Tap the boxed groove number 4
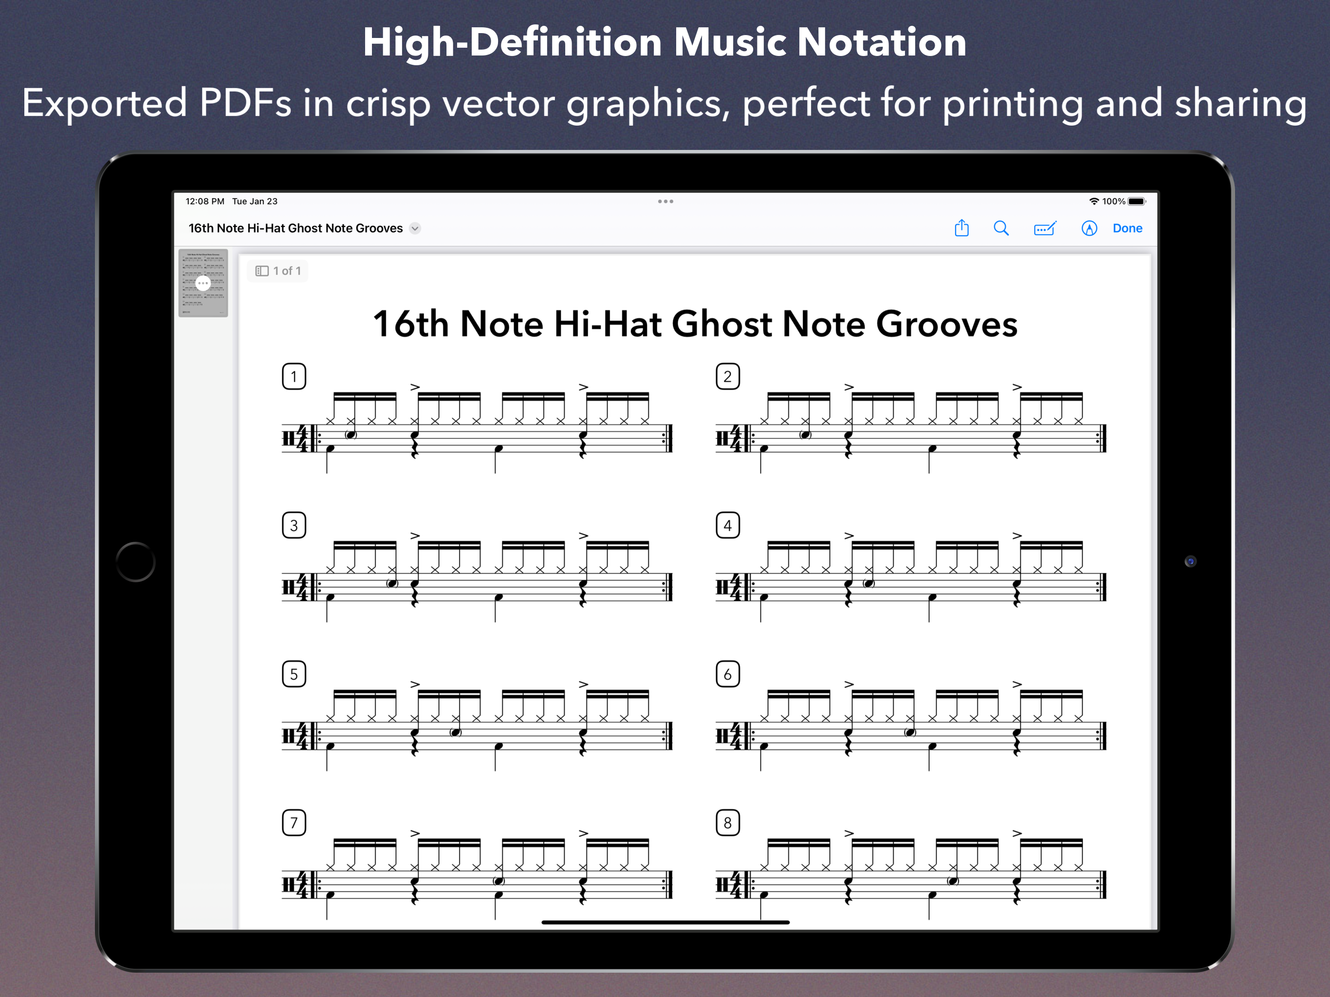The image size is (1330, 997). [727, 525]
